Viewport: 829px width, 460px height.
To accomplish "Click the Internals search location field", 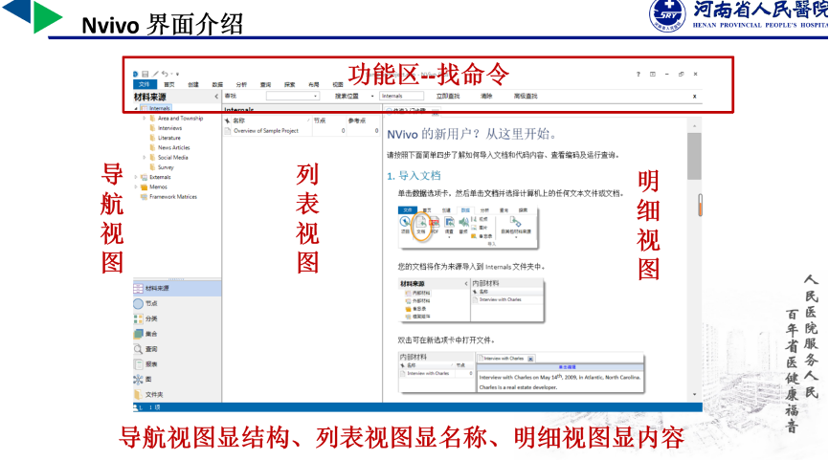I will pos(401,97).
